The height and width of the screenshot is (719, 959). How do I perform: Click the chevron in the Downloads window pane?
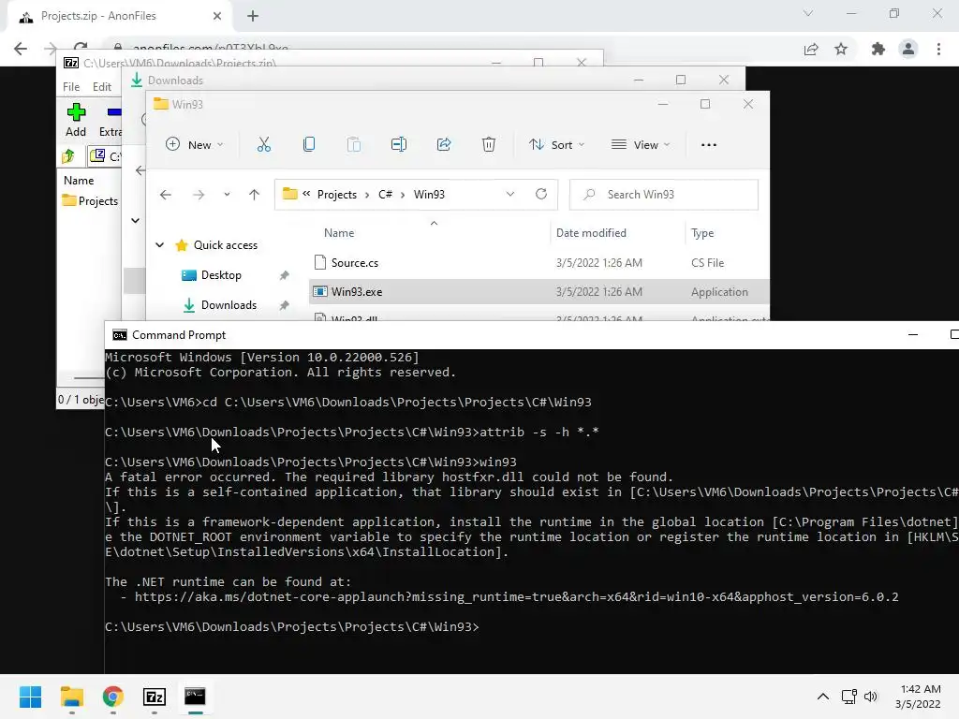click(x=136, y=221)
